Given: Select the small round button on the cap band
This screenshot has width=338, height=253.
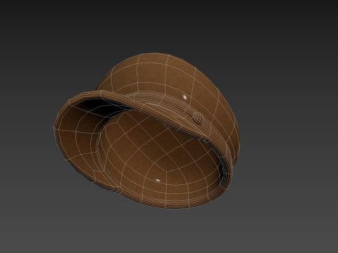Looking at the screenshot, I should click(x=199, y=118).
